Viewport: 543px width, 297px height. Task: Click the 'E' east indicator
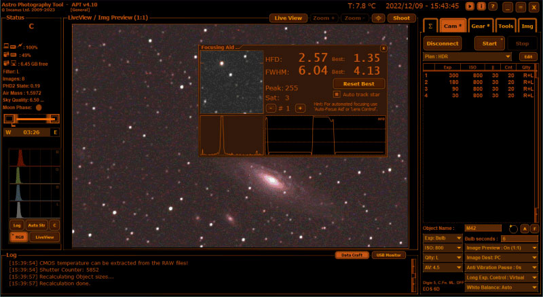click(55, 132)
